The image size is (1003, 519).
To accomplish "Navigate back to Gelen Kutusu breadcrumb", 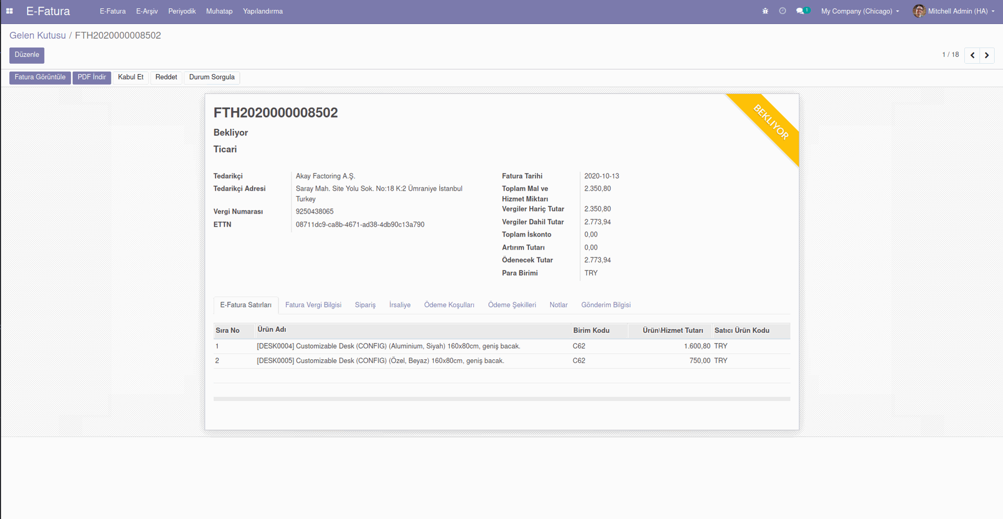I will (38, 36).
